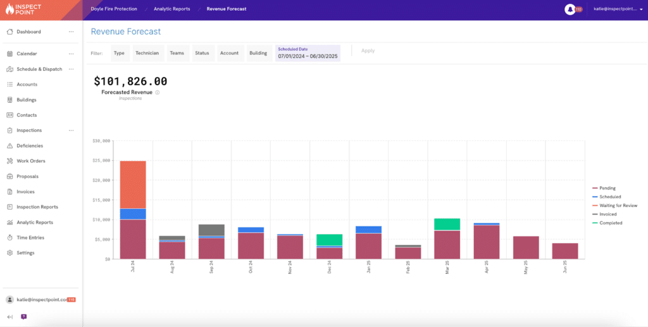Open Deficiencies via its warning icon

[x=9, y=146]
